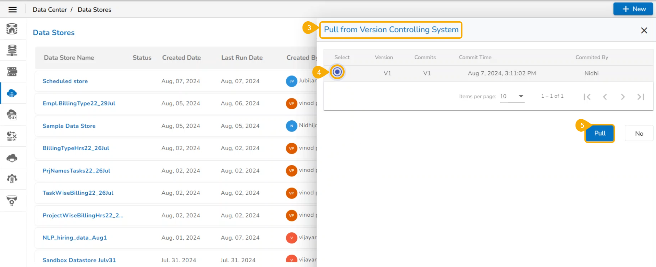This screenshot has height=267, width=656.
Task: Go to Data Center breadcrumb
Action: click(50, 10)
